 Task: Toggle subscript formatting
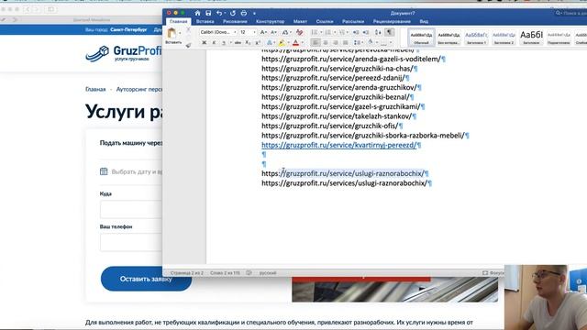[248, 43]
